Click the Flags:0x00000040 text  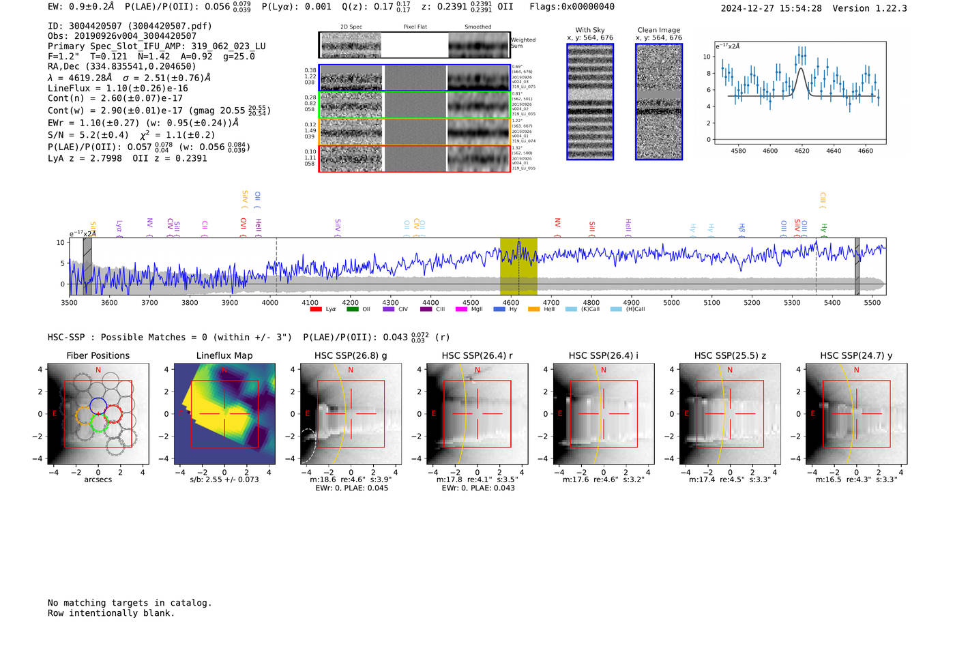tap(572, 7)
